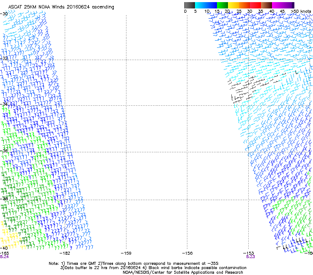
Task: Click the 'Note: 1) Times are GMT' line
Action: 134,264
